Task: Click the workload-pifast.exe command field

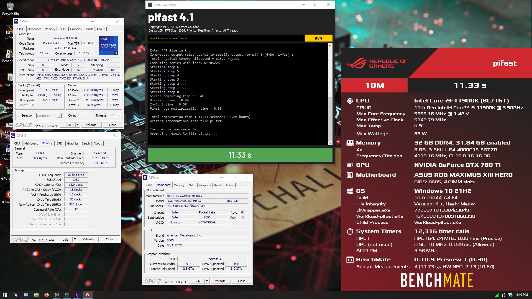Action: click(226, 38)
